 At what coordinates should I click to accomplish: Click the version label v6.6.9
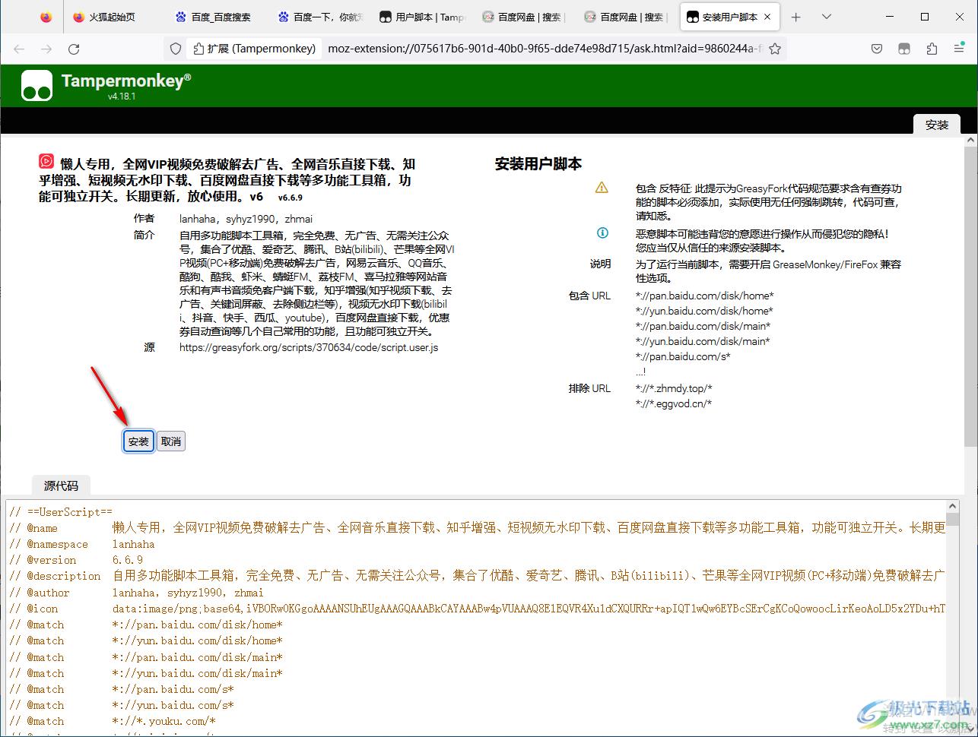290,198
